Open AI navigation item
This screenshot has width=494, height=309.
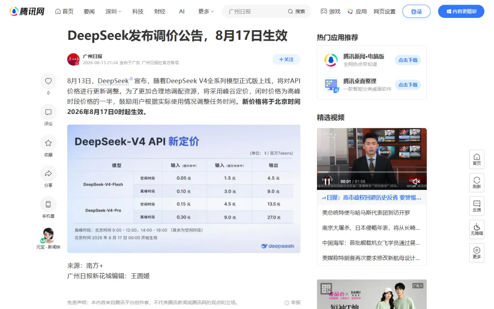pyautogui.click(x=182, y=11)
